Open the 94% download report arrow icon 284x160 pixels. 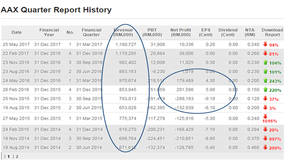click(265, 44)
